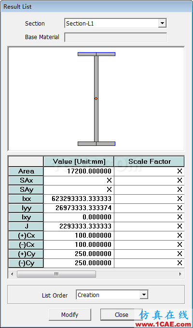Select the Ixx row header

click(x=26, y=199)
